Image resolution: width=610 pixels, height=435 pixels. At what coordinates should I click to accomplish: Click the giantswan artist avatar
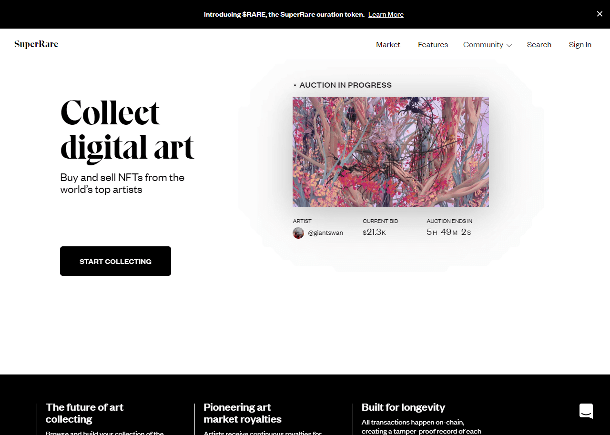click(x=298, y=233)
